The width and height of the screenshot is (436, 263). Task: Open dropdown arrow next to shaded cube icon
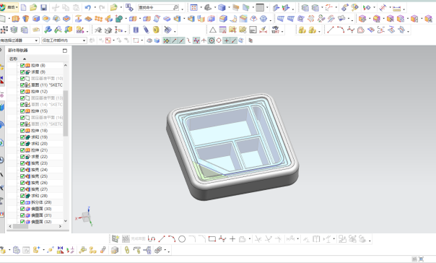(x=229, y=7)
